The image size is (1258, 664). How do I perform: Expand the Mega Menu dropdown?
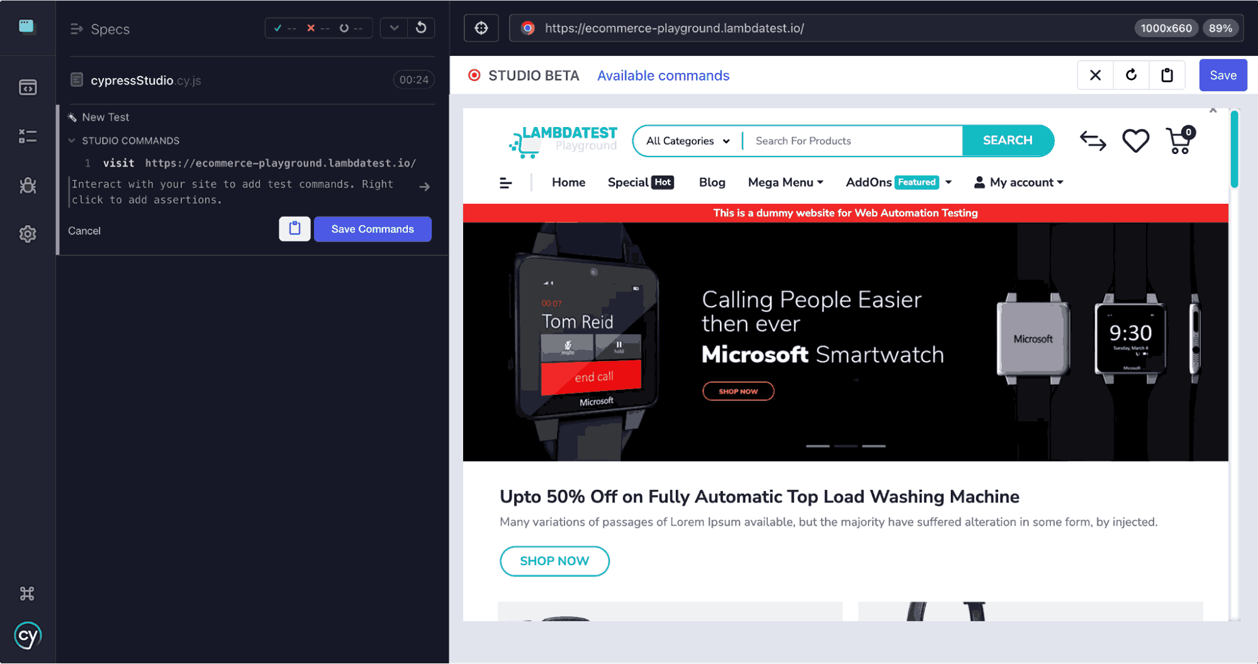pyautogui.click(x=785, y=182)
